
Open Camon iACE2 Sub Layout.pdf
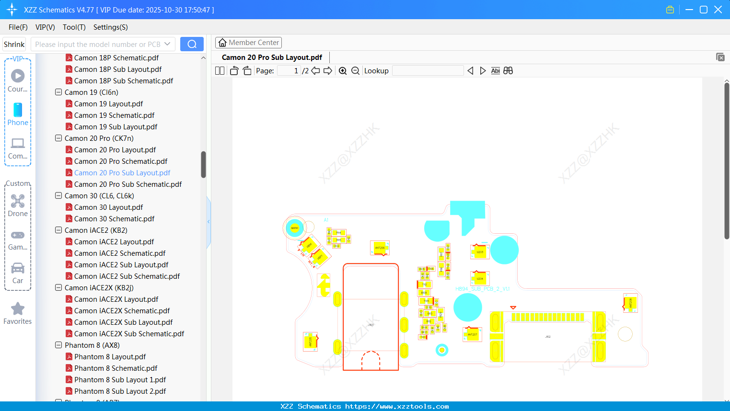(x=121, y=264)
